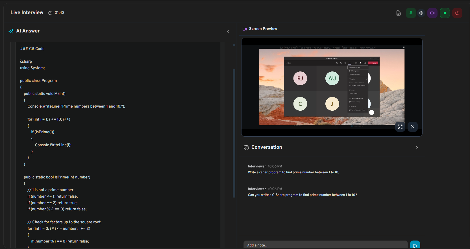Open settings gear in top bar

tap(421, 13)
